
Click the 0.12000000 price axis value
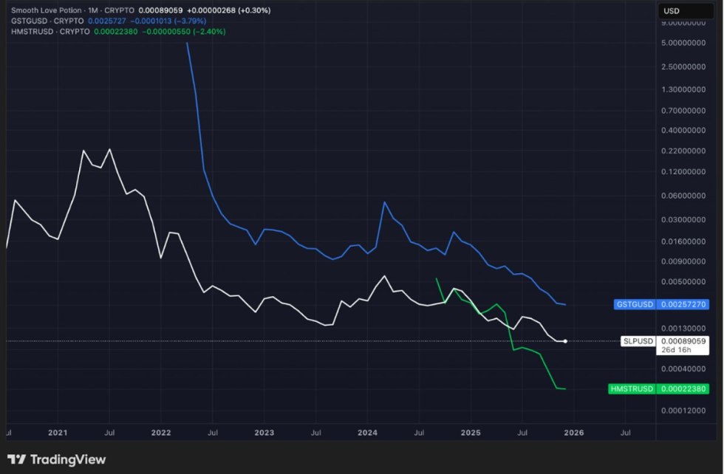point(683,172)
